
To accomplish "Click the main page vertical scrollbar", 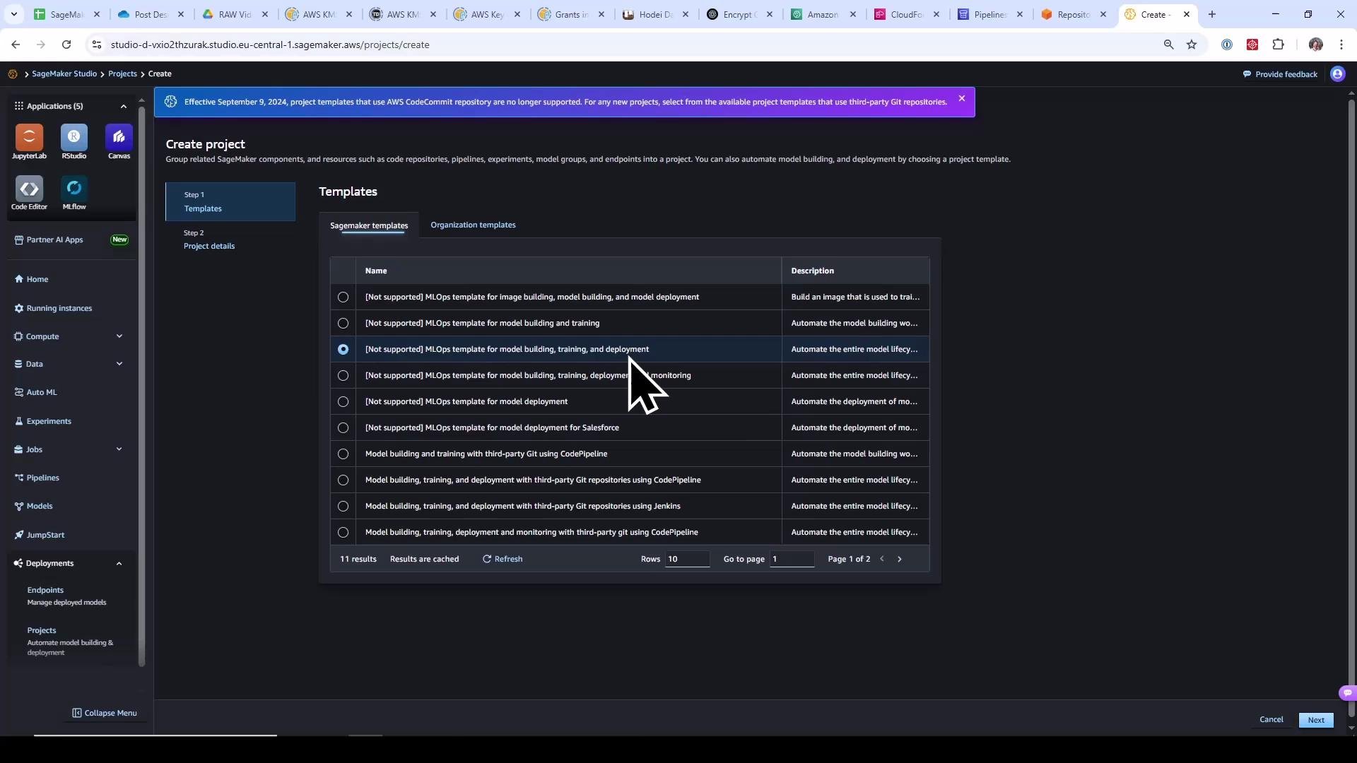I will click(x=1351, y=406).
